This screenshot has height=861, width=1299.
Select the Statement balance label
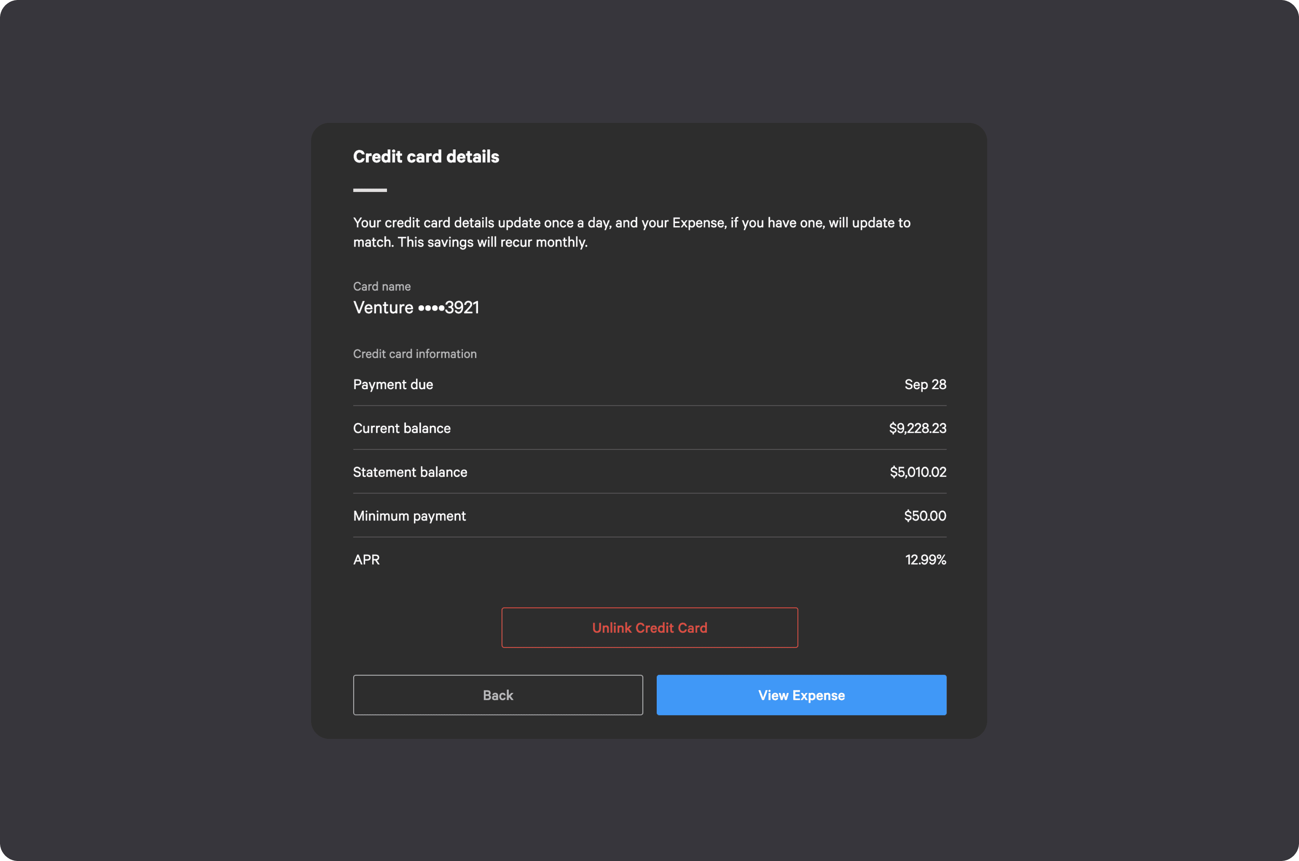coord(410,472)
